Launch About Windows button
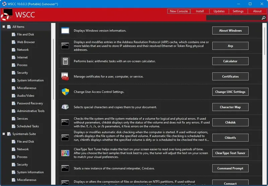 click(x=230, y=30)
